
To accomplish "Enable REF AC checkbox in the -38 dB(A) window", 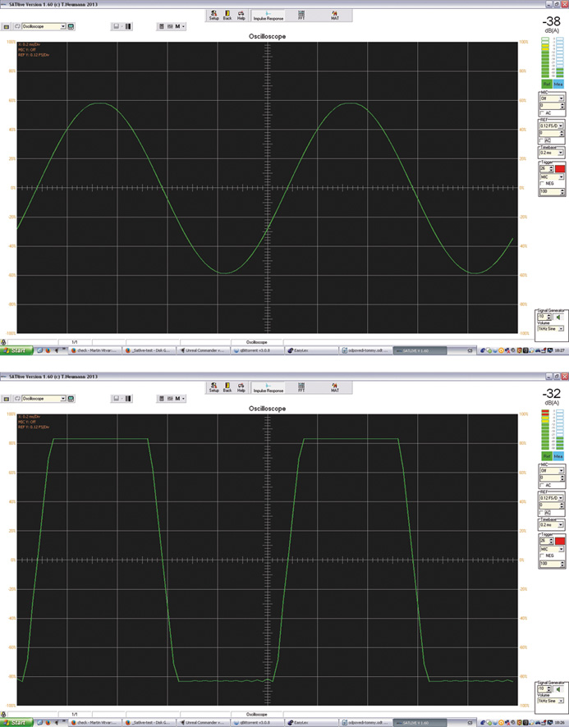I will point(542,140).
